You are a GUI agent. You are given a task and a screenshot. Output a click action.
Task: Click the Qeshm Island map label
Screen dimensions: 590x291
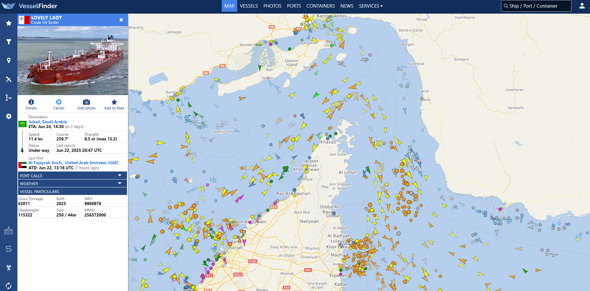[291, 63]
